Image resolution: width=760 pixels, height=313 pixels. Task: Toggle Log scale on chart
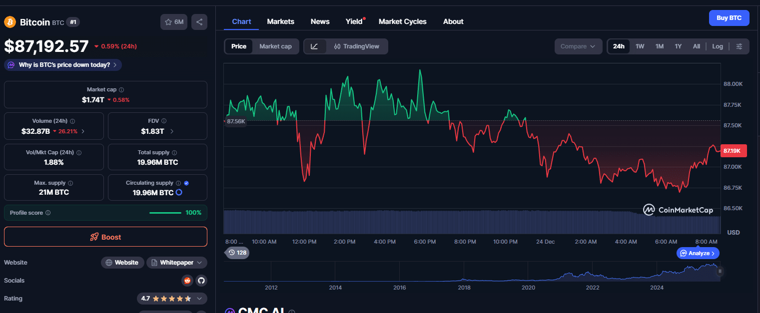point(718,46)
